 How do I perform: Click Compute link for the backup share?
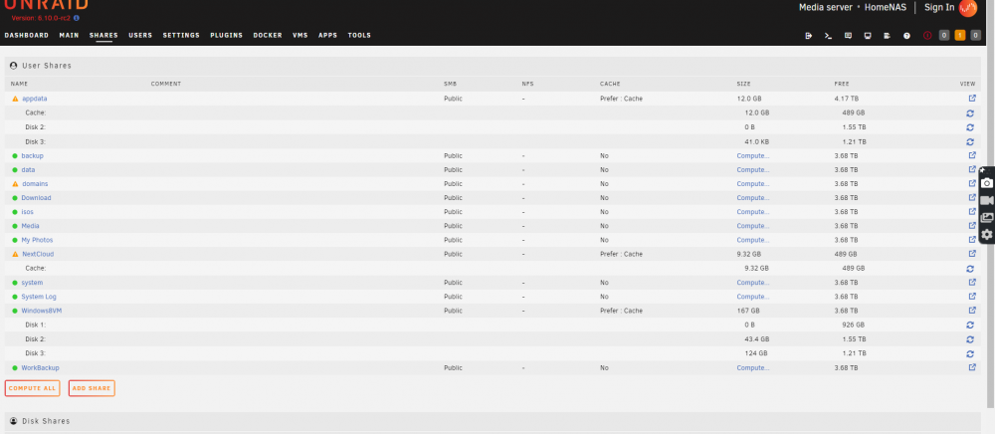tap(752, 155)
